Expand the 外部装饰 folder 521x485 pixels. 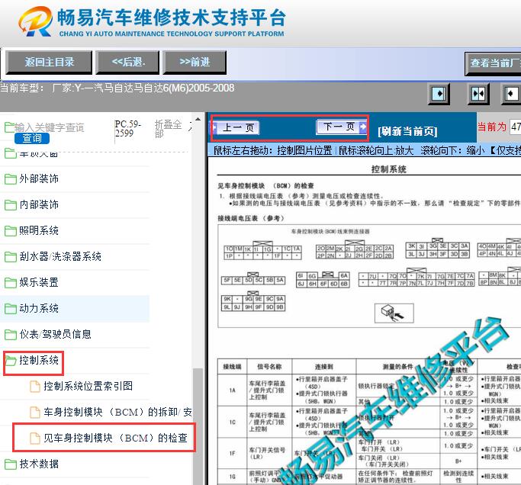[x=39, y=178]
